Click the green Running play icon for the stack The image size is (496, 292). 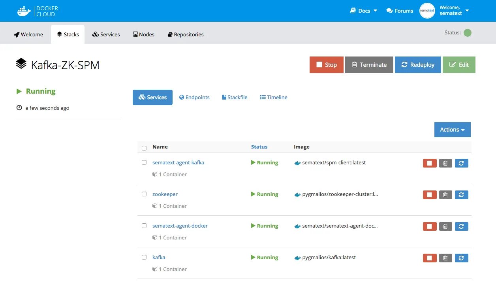pyautogui.click(x=19, y=91)
